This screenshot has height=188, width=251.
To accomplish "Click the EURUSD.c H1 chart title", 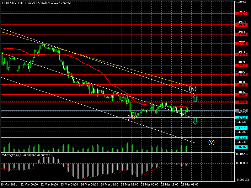I will pyautogui.click(x=36, y=3).
